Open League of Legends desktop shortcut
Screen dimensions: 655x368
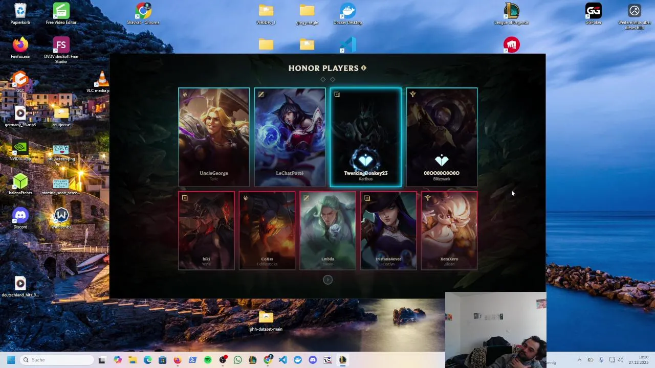click(x=511, y=14)
